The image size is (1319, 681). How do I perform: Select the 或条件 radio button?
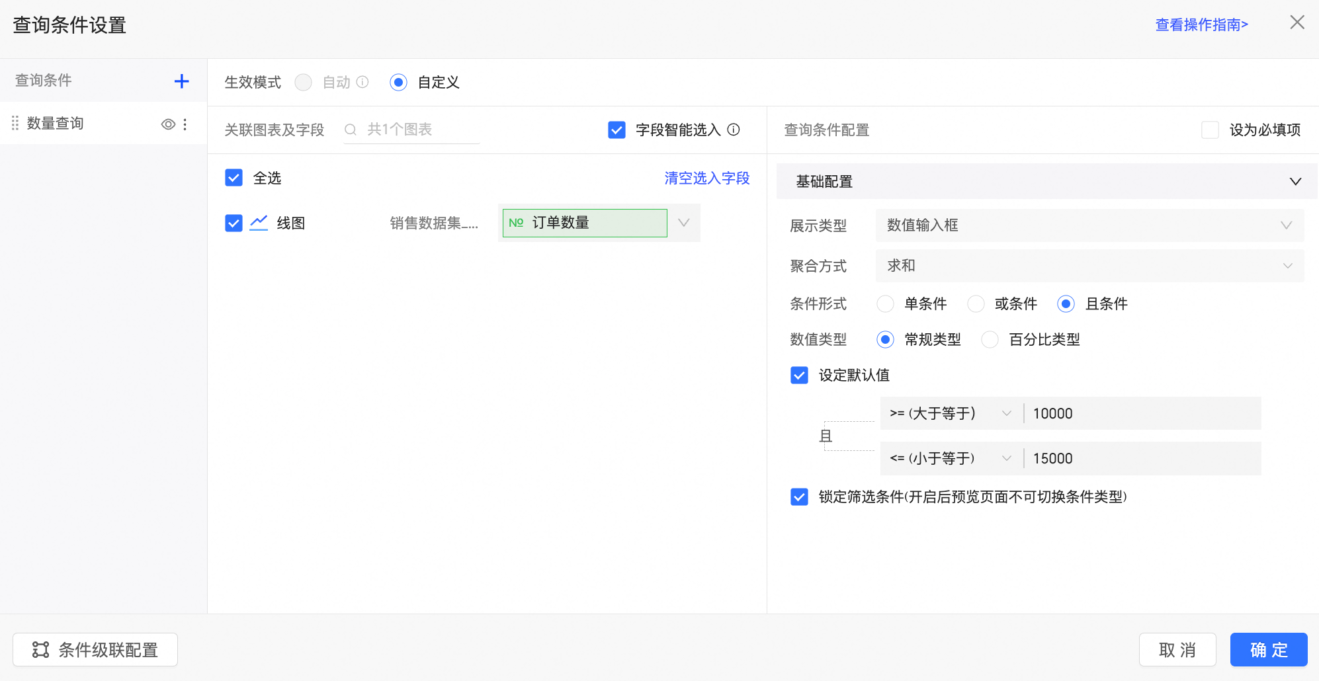point(976,304)
